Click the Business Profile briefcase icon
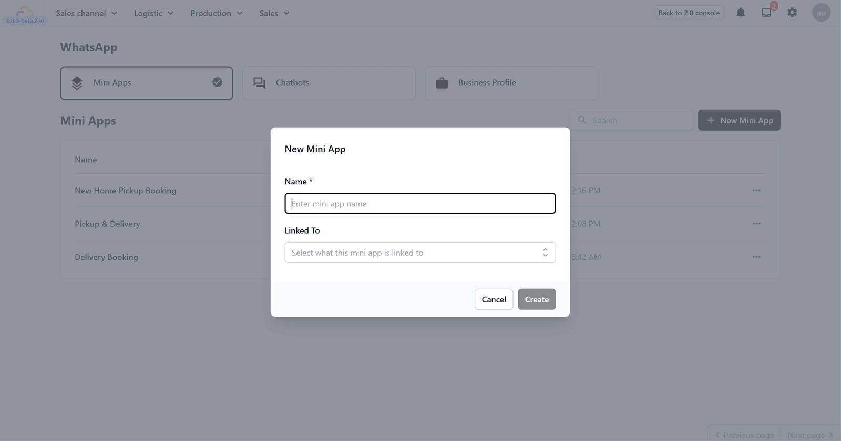841x441 pixels. pos(442,83)
